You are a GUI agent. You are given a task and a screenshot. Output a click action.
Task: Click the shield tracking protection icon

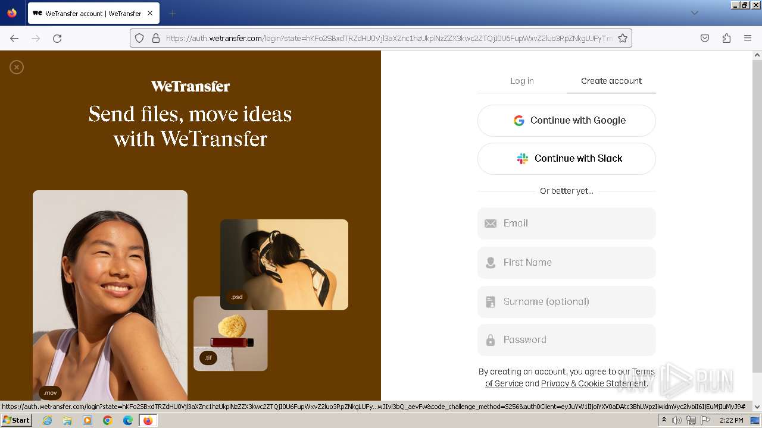tap(139, 38)
